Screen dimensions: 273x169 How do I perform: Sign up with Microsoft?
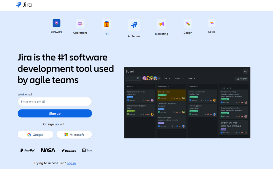click(74, 135)
